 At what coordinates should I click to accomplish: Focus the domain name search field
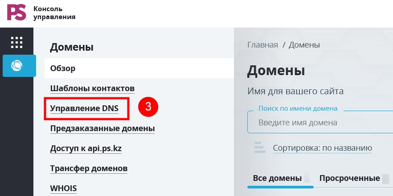click(320, 122)
